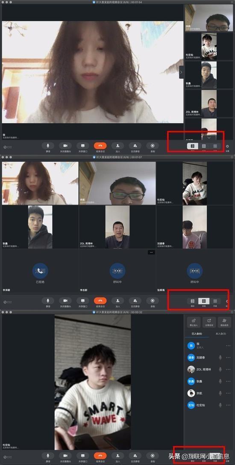Viewport: 235px width, 465px height.
Task: Start recording in the 00:01:07 window
Action: pyautogui.click(x=153, y=301)
